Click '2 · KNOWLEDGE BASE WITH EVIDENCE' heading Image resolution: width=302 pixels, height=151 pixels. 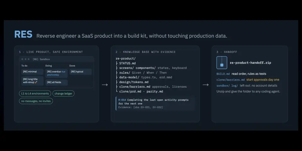[x=146, y=52]
